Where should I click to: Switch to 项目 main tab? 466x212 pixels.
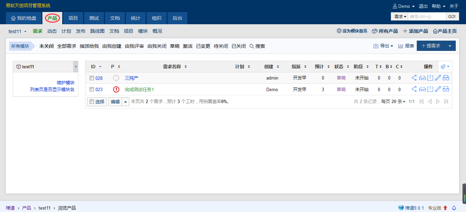[73, 18]
